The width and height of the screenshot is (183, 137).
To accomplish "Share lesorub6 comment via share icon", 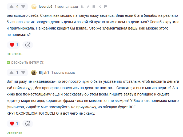I will coord(100,6).
